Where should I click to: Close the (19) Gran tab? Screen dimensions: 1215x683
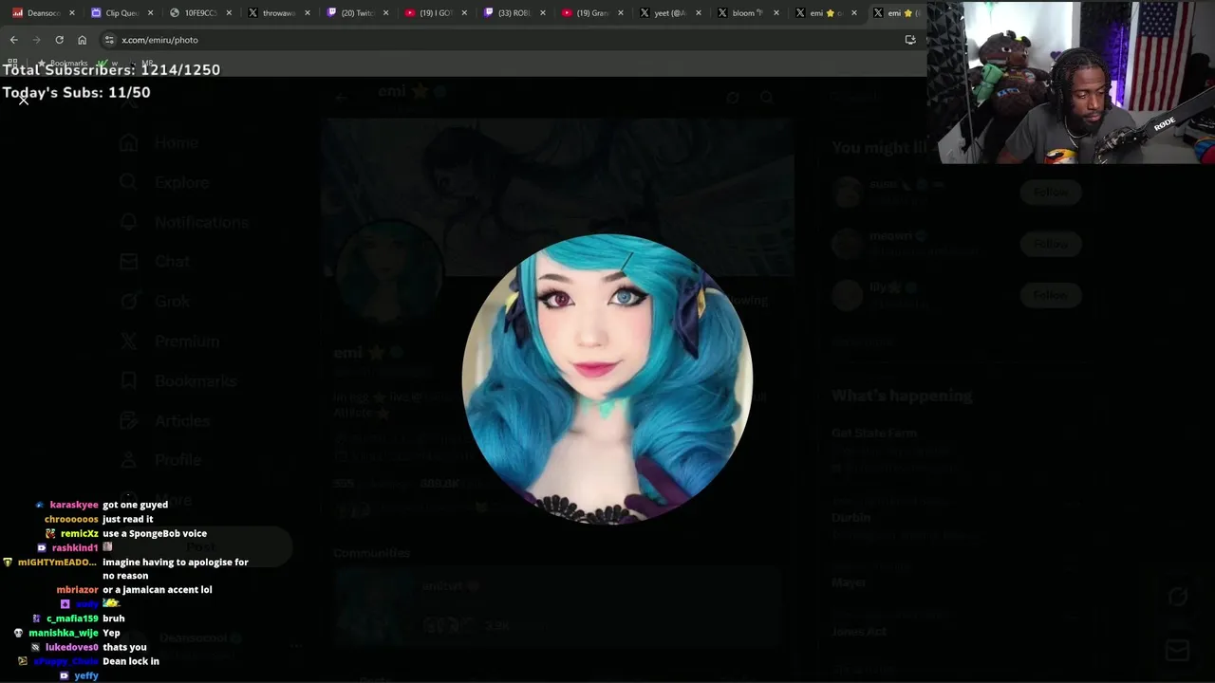click(621, 13)
